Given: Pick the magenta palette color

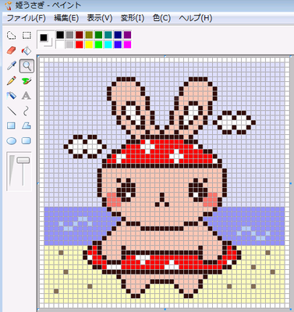Looking at the screenshot, I should (127, 44).
